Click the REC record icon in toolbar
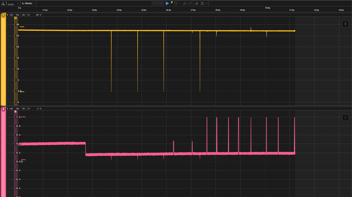The height and width of the screenshot is (197, 352). click(155, 3)
